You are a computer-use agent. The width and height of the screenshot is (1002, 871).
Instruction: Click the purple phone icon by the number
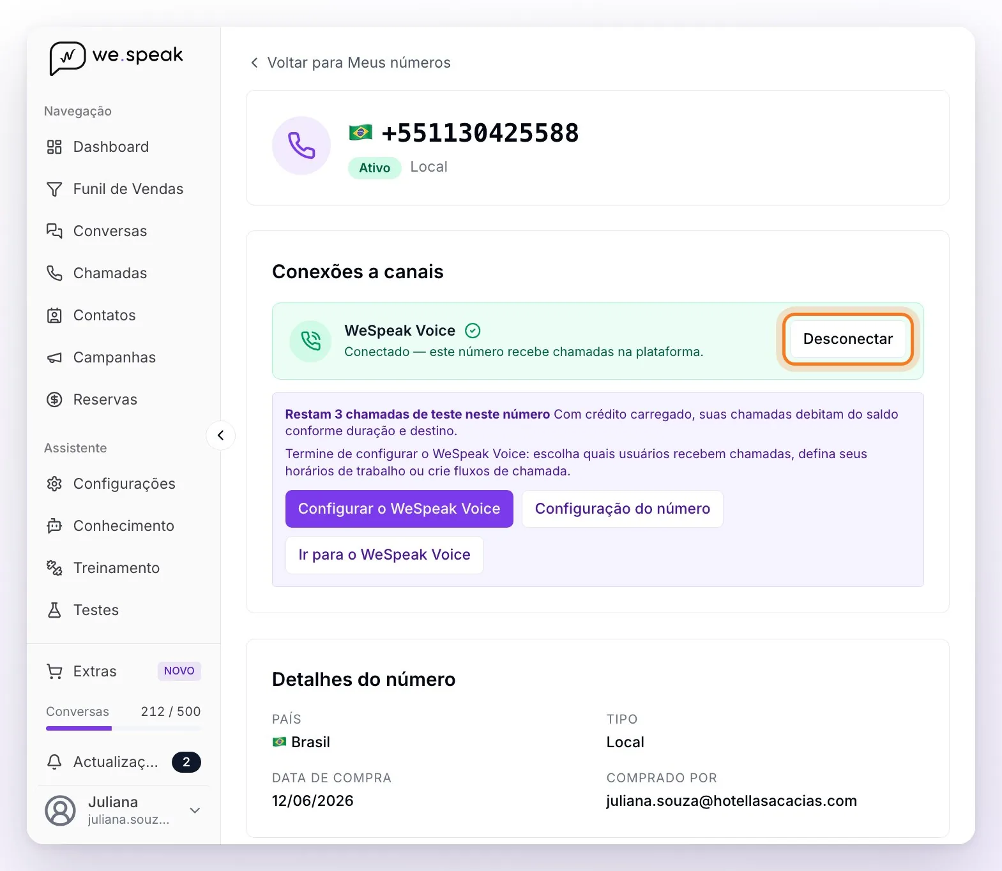click(x=301, y=145)
